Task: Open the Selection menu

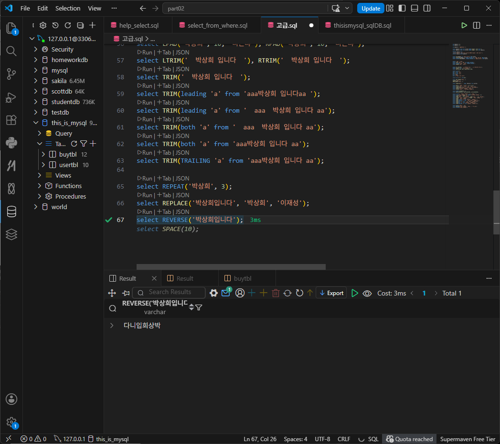Action: point(68,8)
